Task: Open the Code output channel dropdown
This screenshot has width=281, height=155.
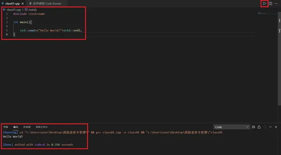Action: click(232, 127)
